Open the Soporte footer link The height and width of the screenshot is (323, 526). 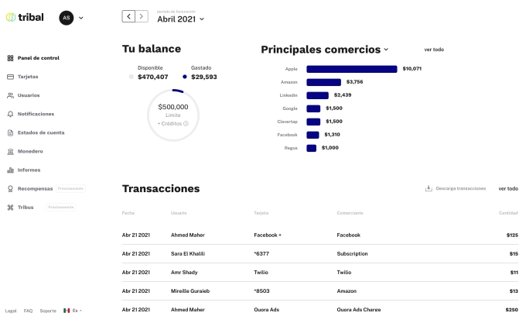pos(48,311)
